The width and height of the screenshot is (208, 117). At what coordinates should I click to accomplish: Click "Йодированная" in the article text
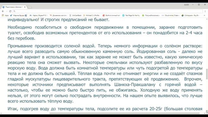tap(151, 51)
